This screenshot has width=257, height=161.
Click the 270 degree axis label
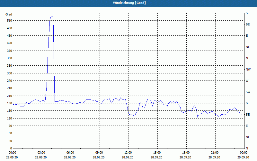10,81
